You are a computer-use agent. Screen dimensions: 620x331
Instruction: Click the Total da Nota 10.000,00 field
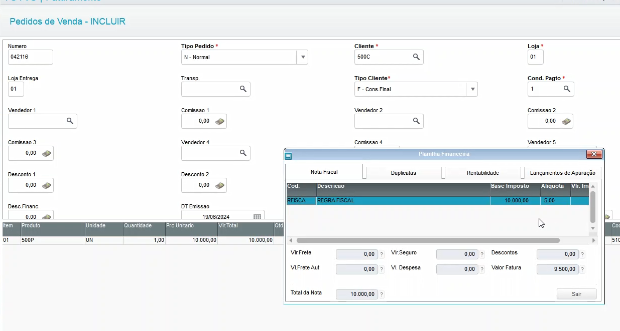(x=356, y=294)
